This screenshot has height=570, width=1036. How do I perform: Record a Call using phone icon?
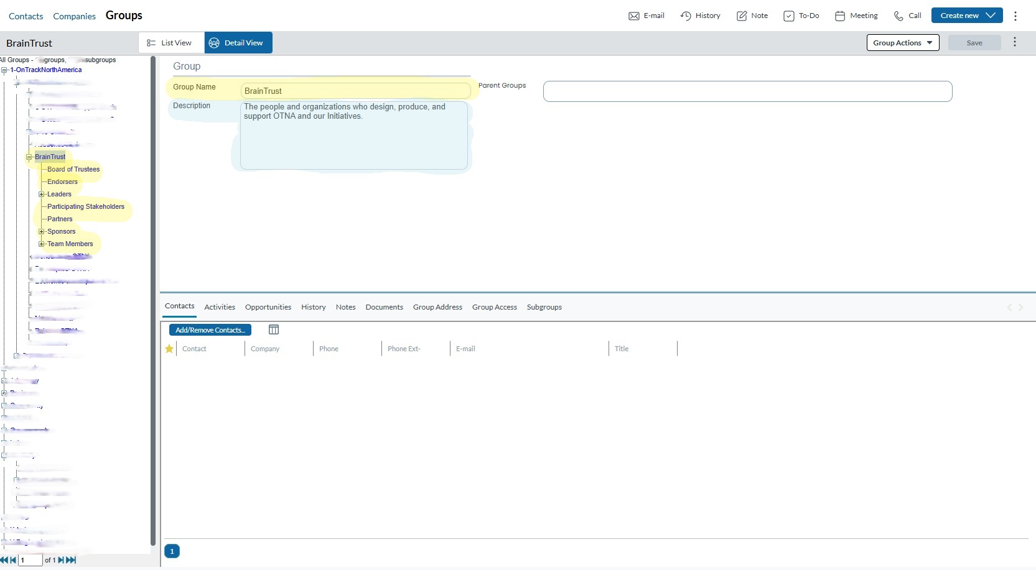(x=898, y=16)
